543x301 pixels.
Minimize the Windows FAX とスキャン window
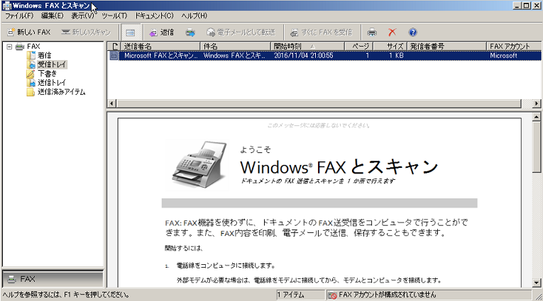coord(517,5)
